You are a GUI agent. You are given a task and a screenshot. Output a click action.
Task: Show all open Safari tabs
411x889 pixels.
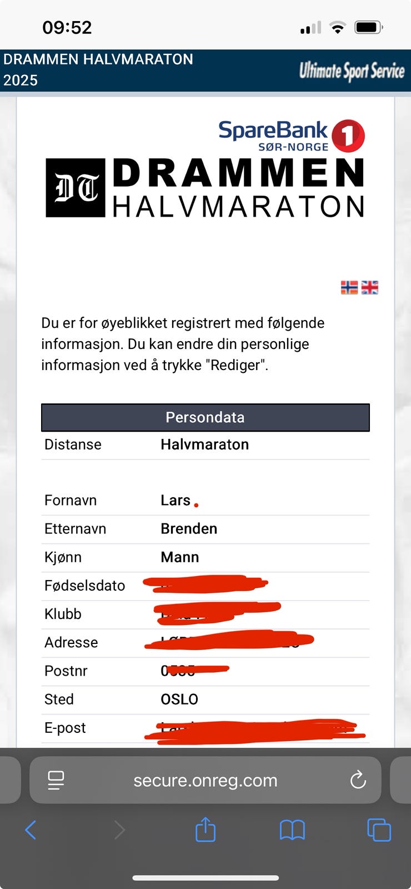coord(379,830)
